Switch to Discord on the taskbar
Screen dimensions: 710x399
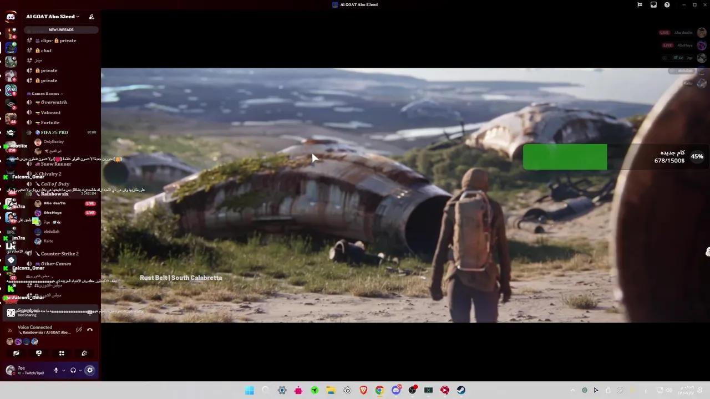coord(396,390)
